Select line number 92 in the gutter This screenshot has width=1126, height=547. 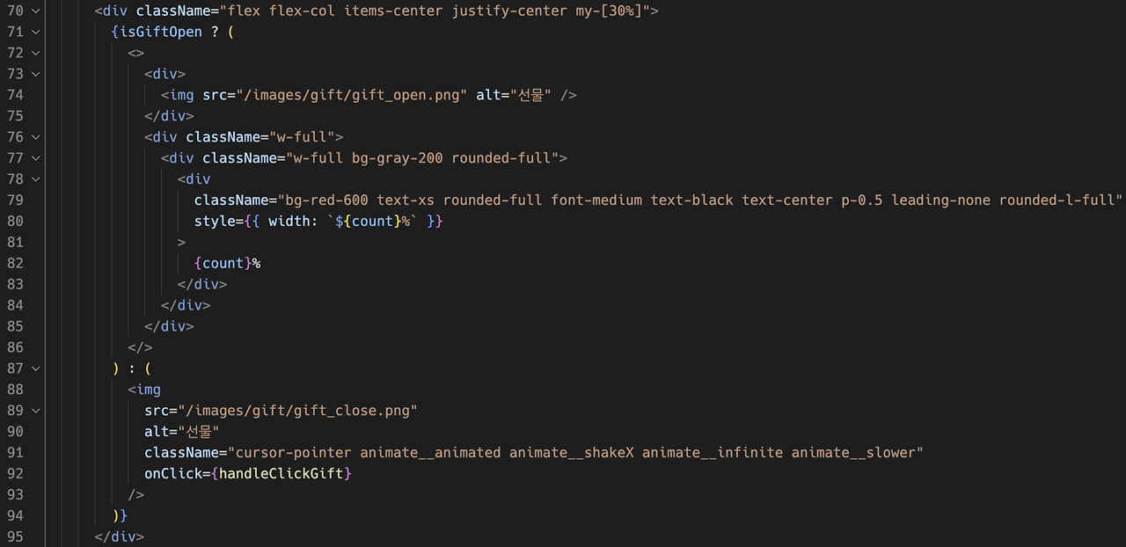pos(15,473)
